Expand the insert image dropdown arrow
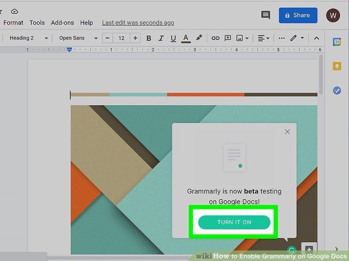 pyautogui.click(x=247, y=38)
